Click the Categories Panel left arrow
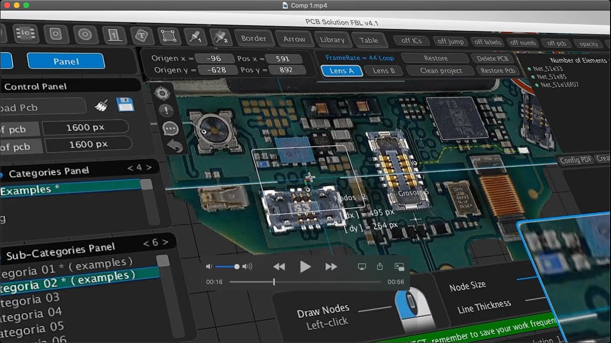611x343 pixels. point(130,168)
